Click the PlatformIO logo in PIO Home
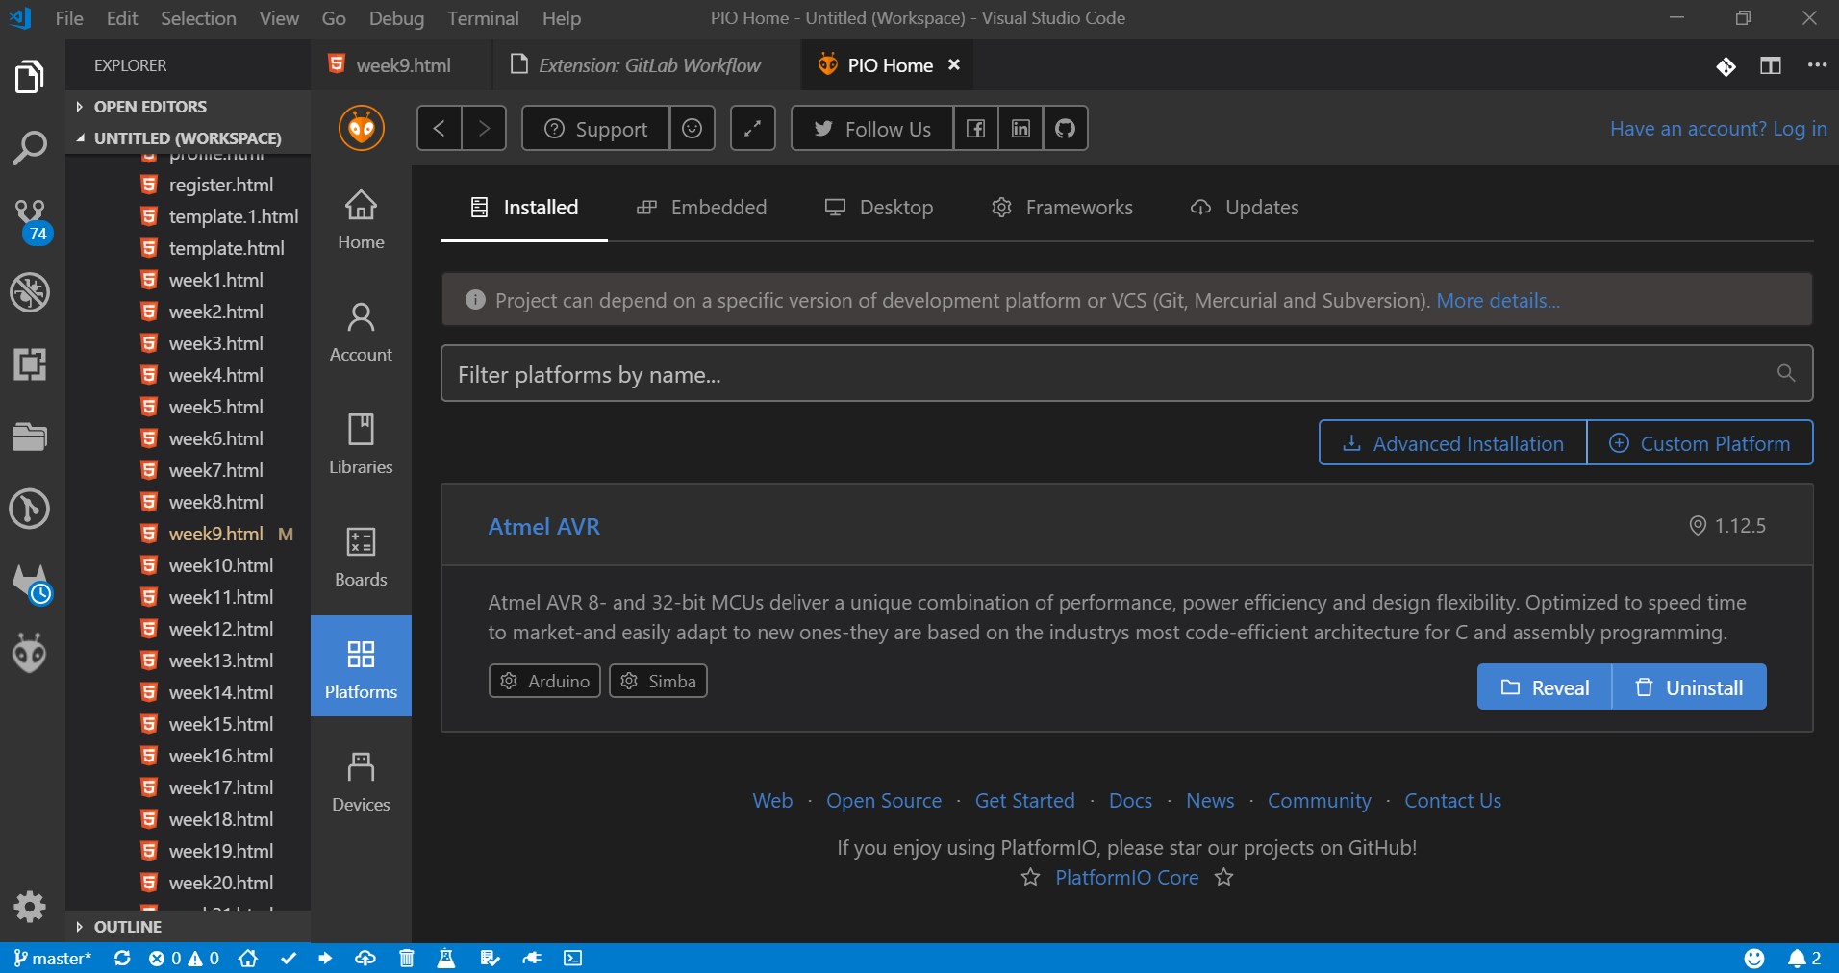This screenshot has height=973, width=1839. (x=362, y=128)
